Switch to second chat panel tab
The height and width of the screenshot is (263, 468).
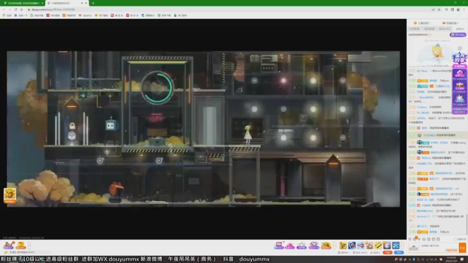429,29
